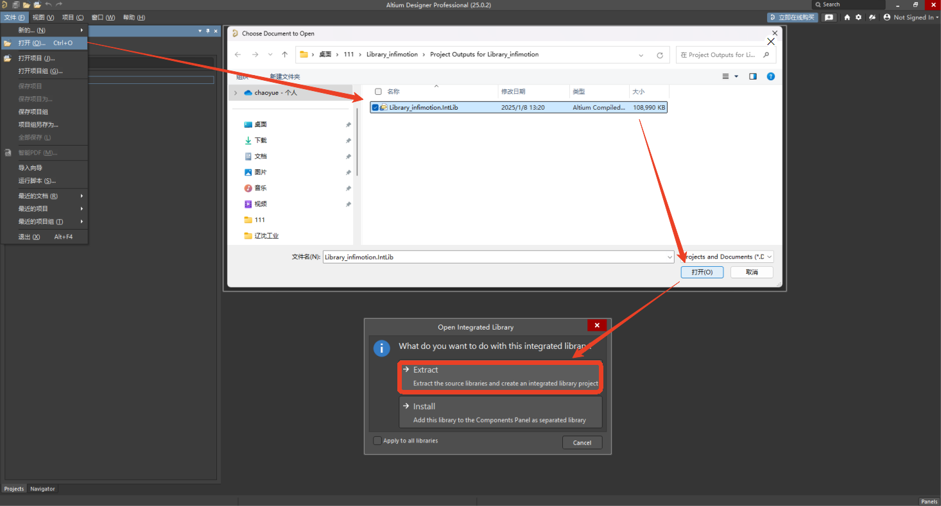This screenshot has height=506, width=941.
Task: Open the 文件 (F) menu
Action: click(14, 17)
